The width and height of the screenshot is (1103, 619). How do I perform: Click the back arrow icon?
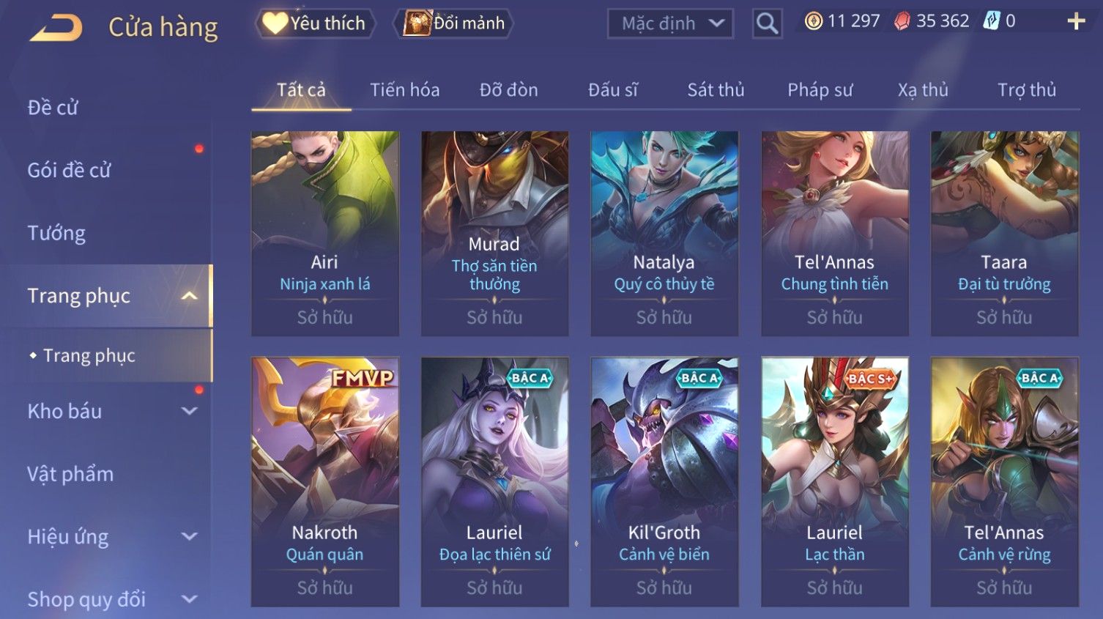pos(56,28)
